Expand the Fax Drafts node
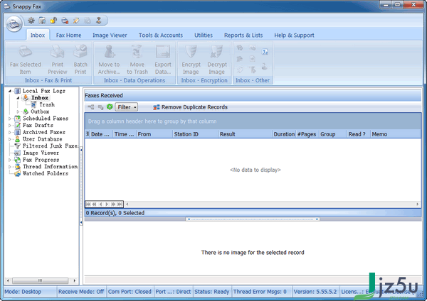Screen dimensions: 427x301 [x=10, y=126]
